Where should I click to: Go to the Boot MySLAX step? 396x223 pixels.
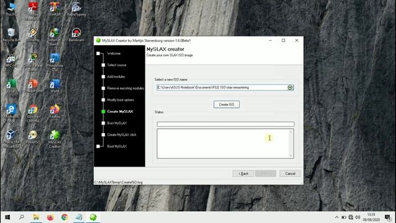pyautogui.click(x=117, y=146)
